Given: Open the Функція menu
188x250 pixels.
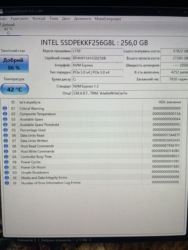Looking at the screenshot, I should pos(39,19).
